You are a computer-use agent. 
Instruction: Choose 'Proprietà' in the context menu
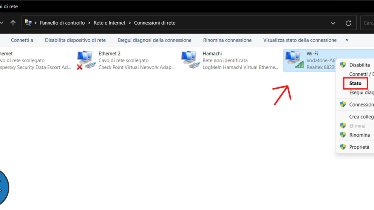point(359,147)
